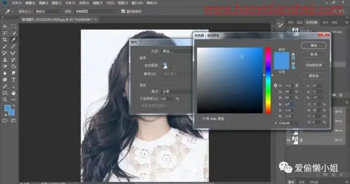The width and height of the screenshot is (350, 184).
Task: Click the out-of-gamut warning triangle icon
Action: 293,54
